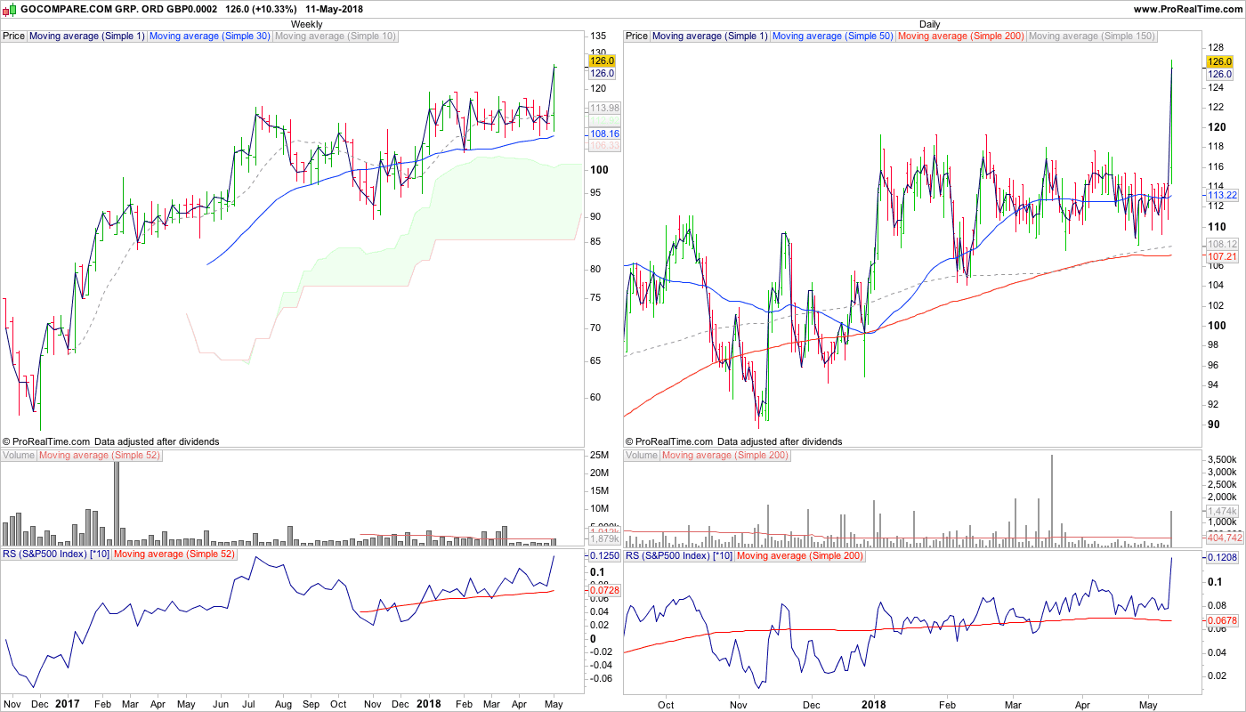The width and height of the screenshot is (1246, 712).
Task: Toggle greyed Moving average (Simple 10) weekly indicator
Action: point(336,36)
